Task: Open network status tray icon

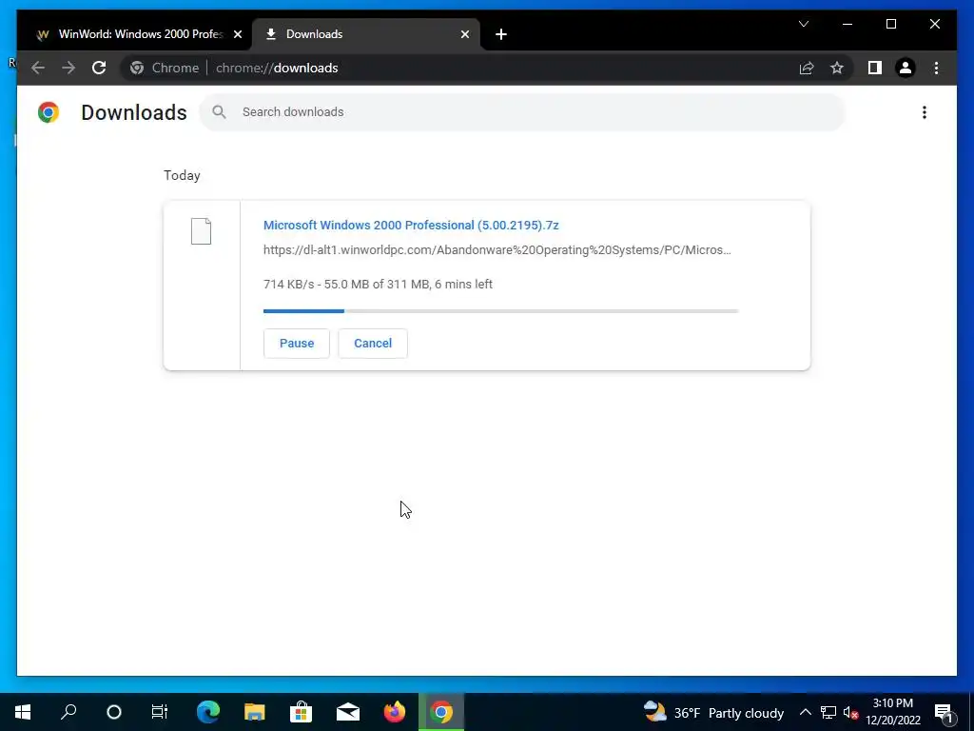Action: (x=828, y=712)
